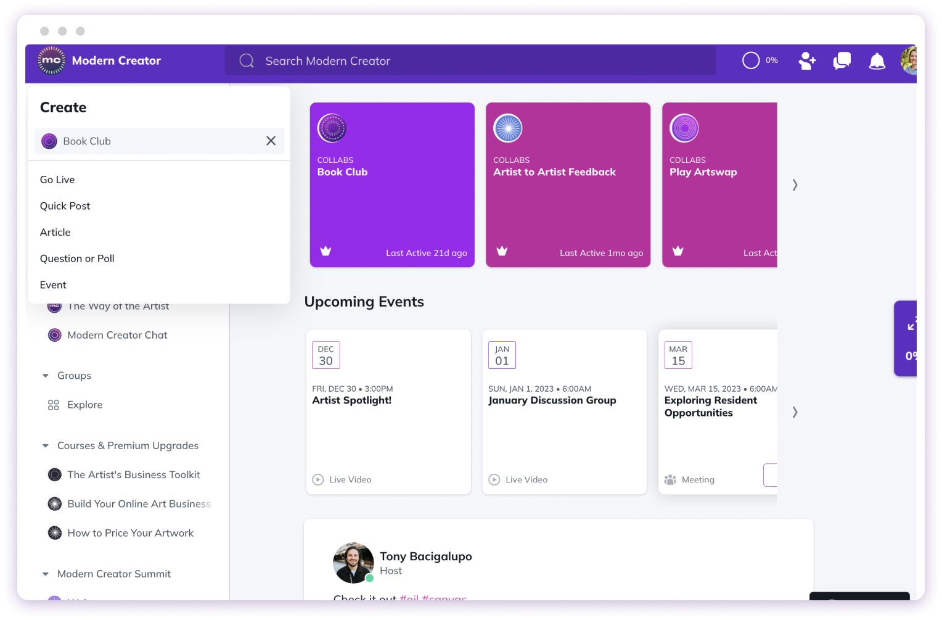Click the crown icon on Book Club card
Screen dimensions: 942x620
point(326,251)
